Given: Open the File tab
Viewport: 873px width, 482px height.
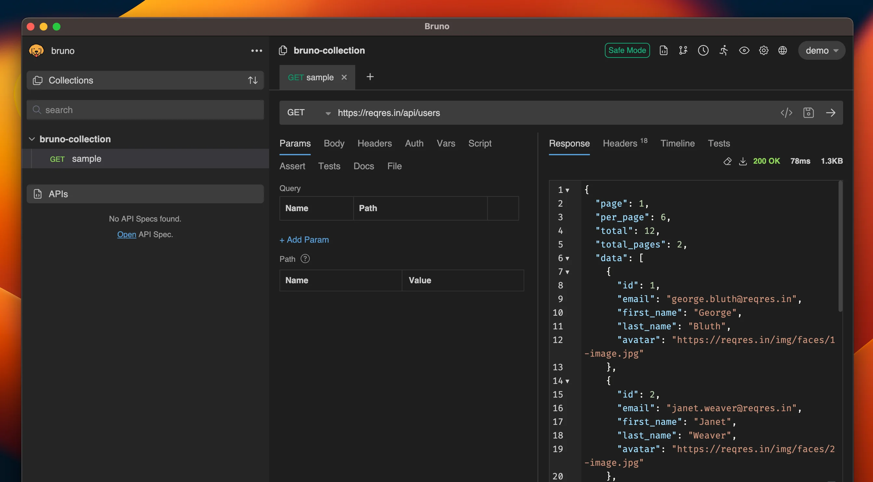Looking at the screenshot, I should (395, 166).
